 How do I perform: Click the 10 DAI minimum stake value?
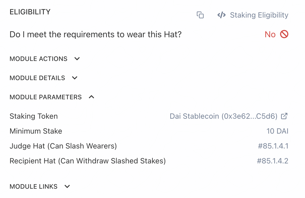(x=277, y=131)
